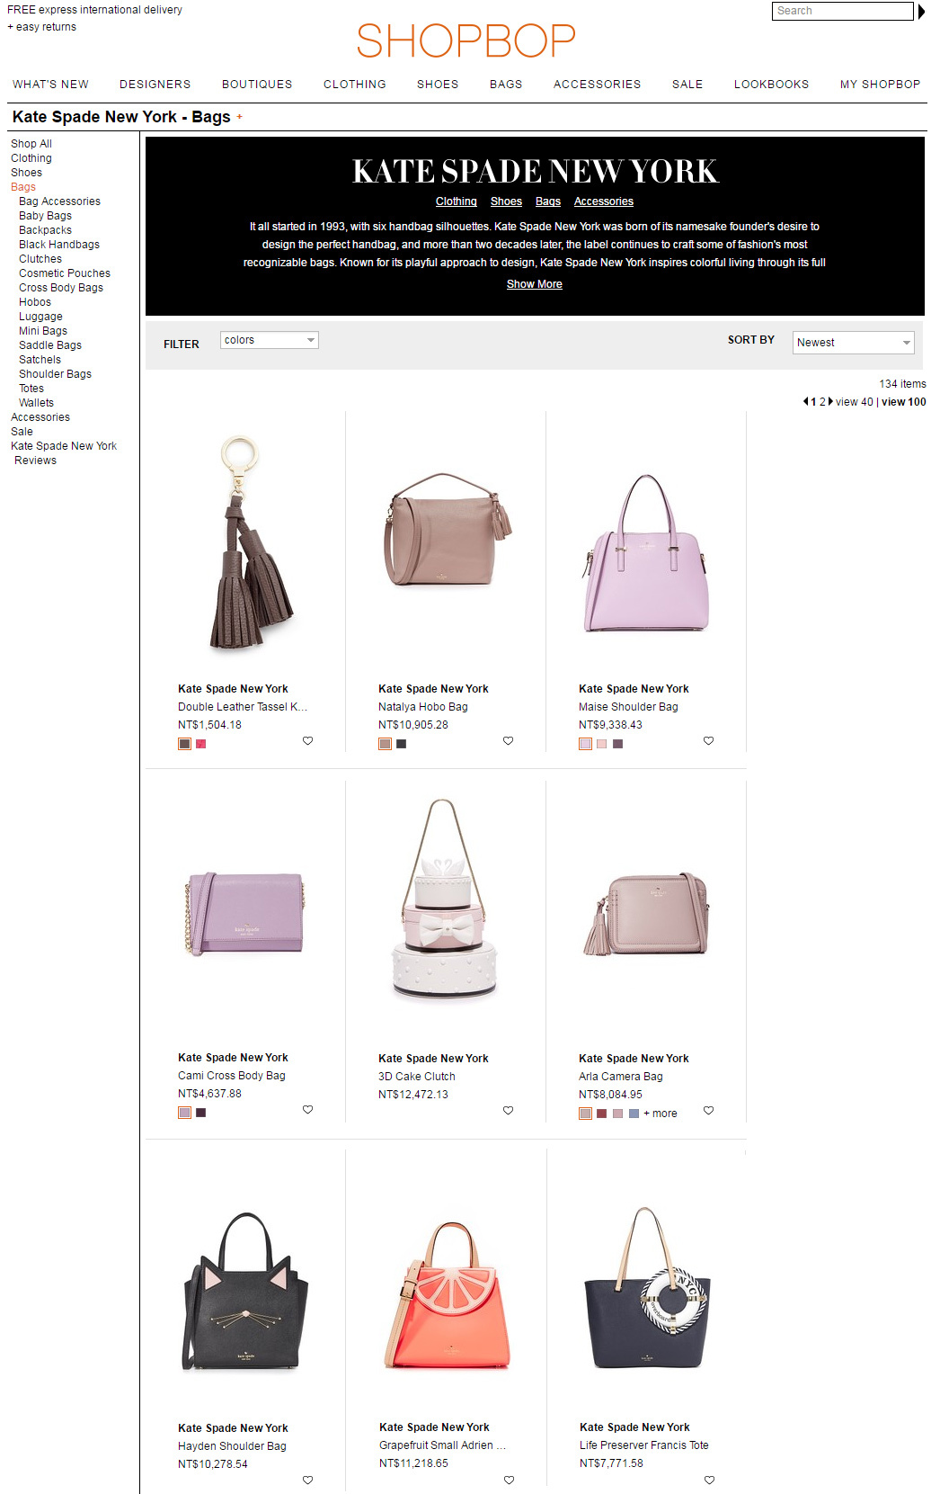
Task: Open the BOUTIQUES menu
Action: (257, 85)
